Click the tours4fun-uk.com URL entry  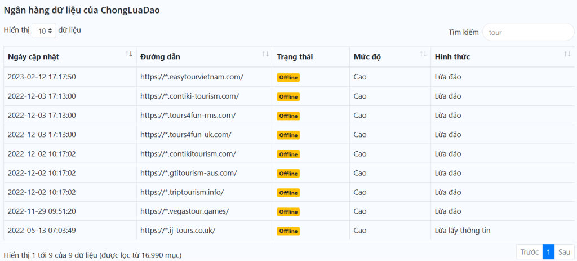tap(185, 134)
